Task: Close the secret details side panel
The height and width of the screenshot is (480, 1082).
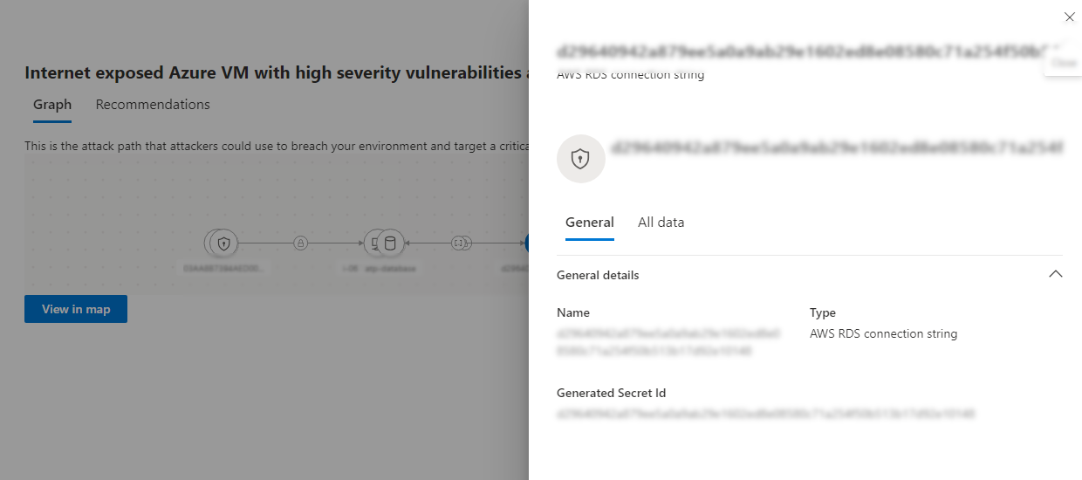Action: (x=1069, y=17)
